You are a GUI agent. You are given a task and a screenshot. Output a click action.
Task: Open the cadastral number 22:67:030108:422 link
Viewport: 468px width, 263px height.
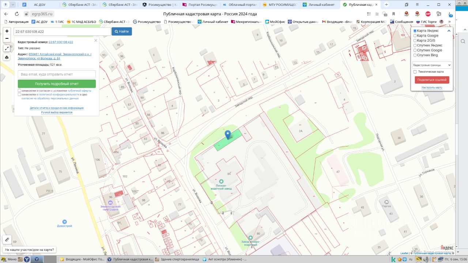(61, 42)
